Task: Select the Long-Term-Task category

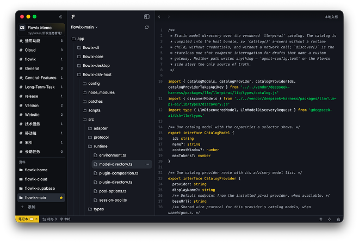Action: click(x=41, y=87)
